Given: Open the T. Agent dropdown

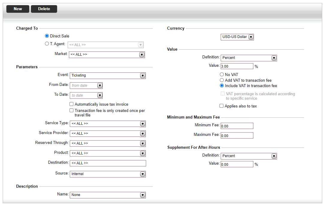Looking at the screenshot, I should click(x=106, y=45).
